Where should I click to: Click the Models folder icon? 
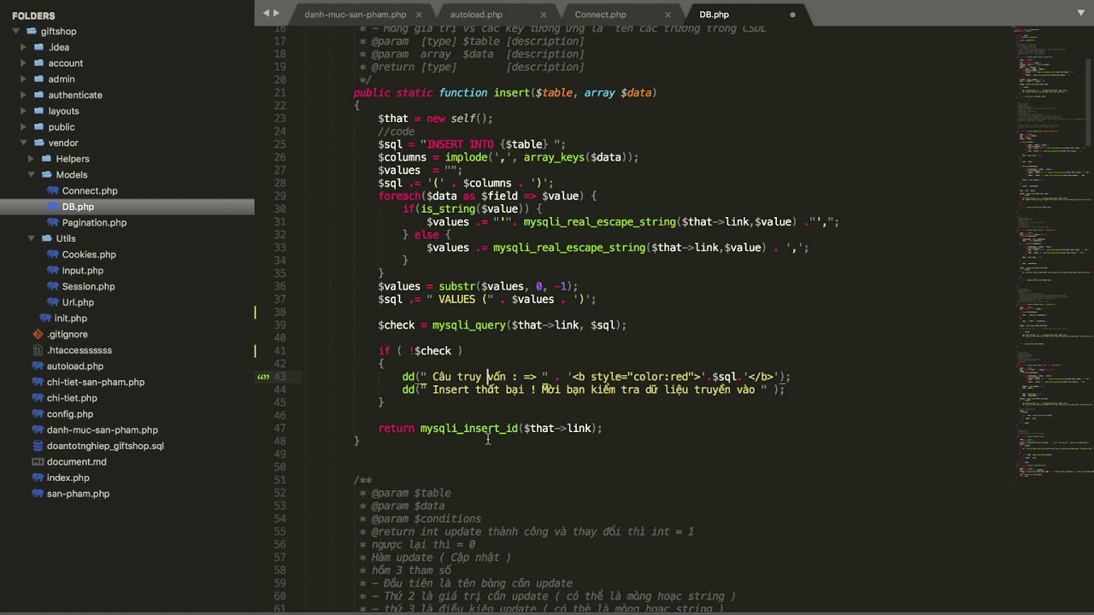(x=46, y=175)
